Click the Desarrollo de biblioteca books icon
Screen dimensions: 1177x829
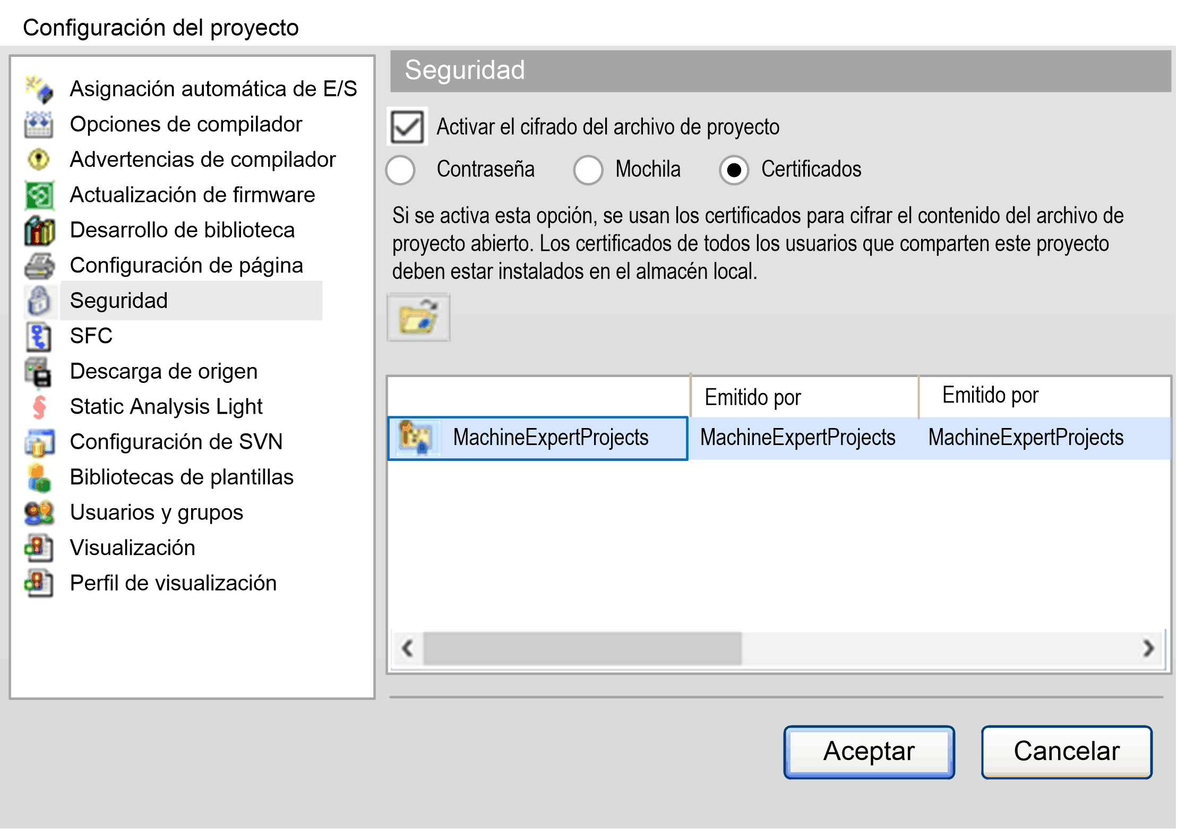(39, 230)
